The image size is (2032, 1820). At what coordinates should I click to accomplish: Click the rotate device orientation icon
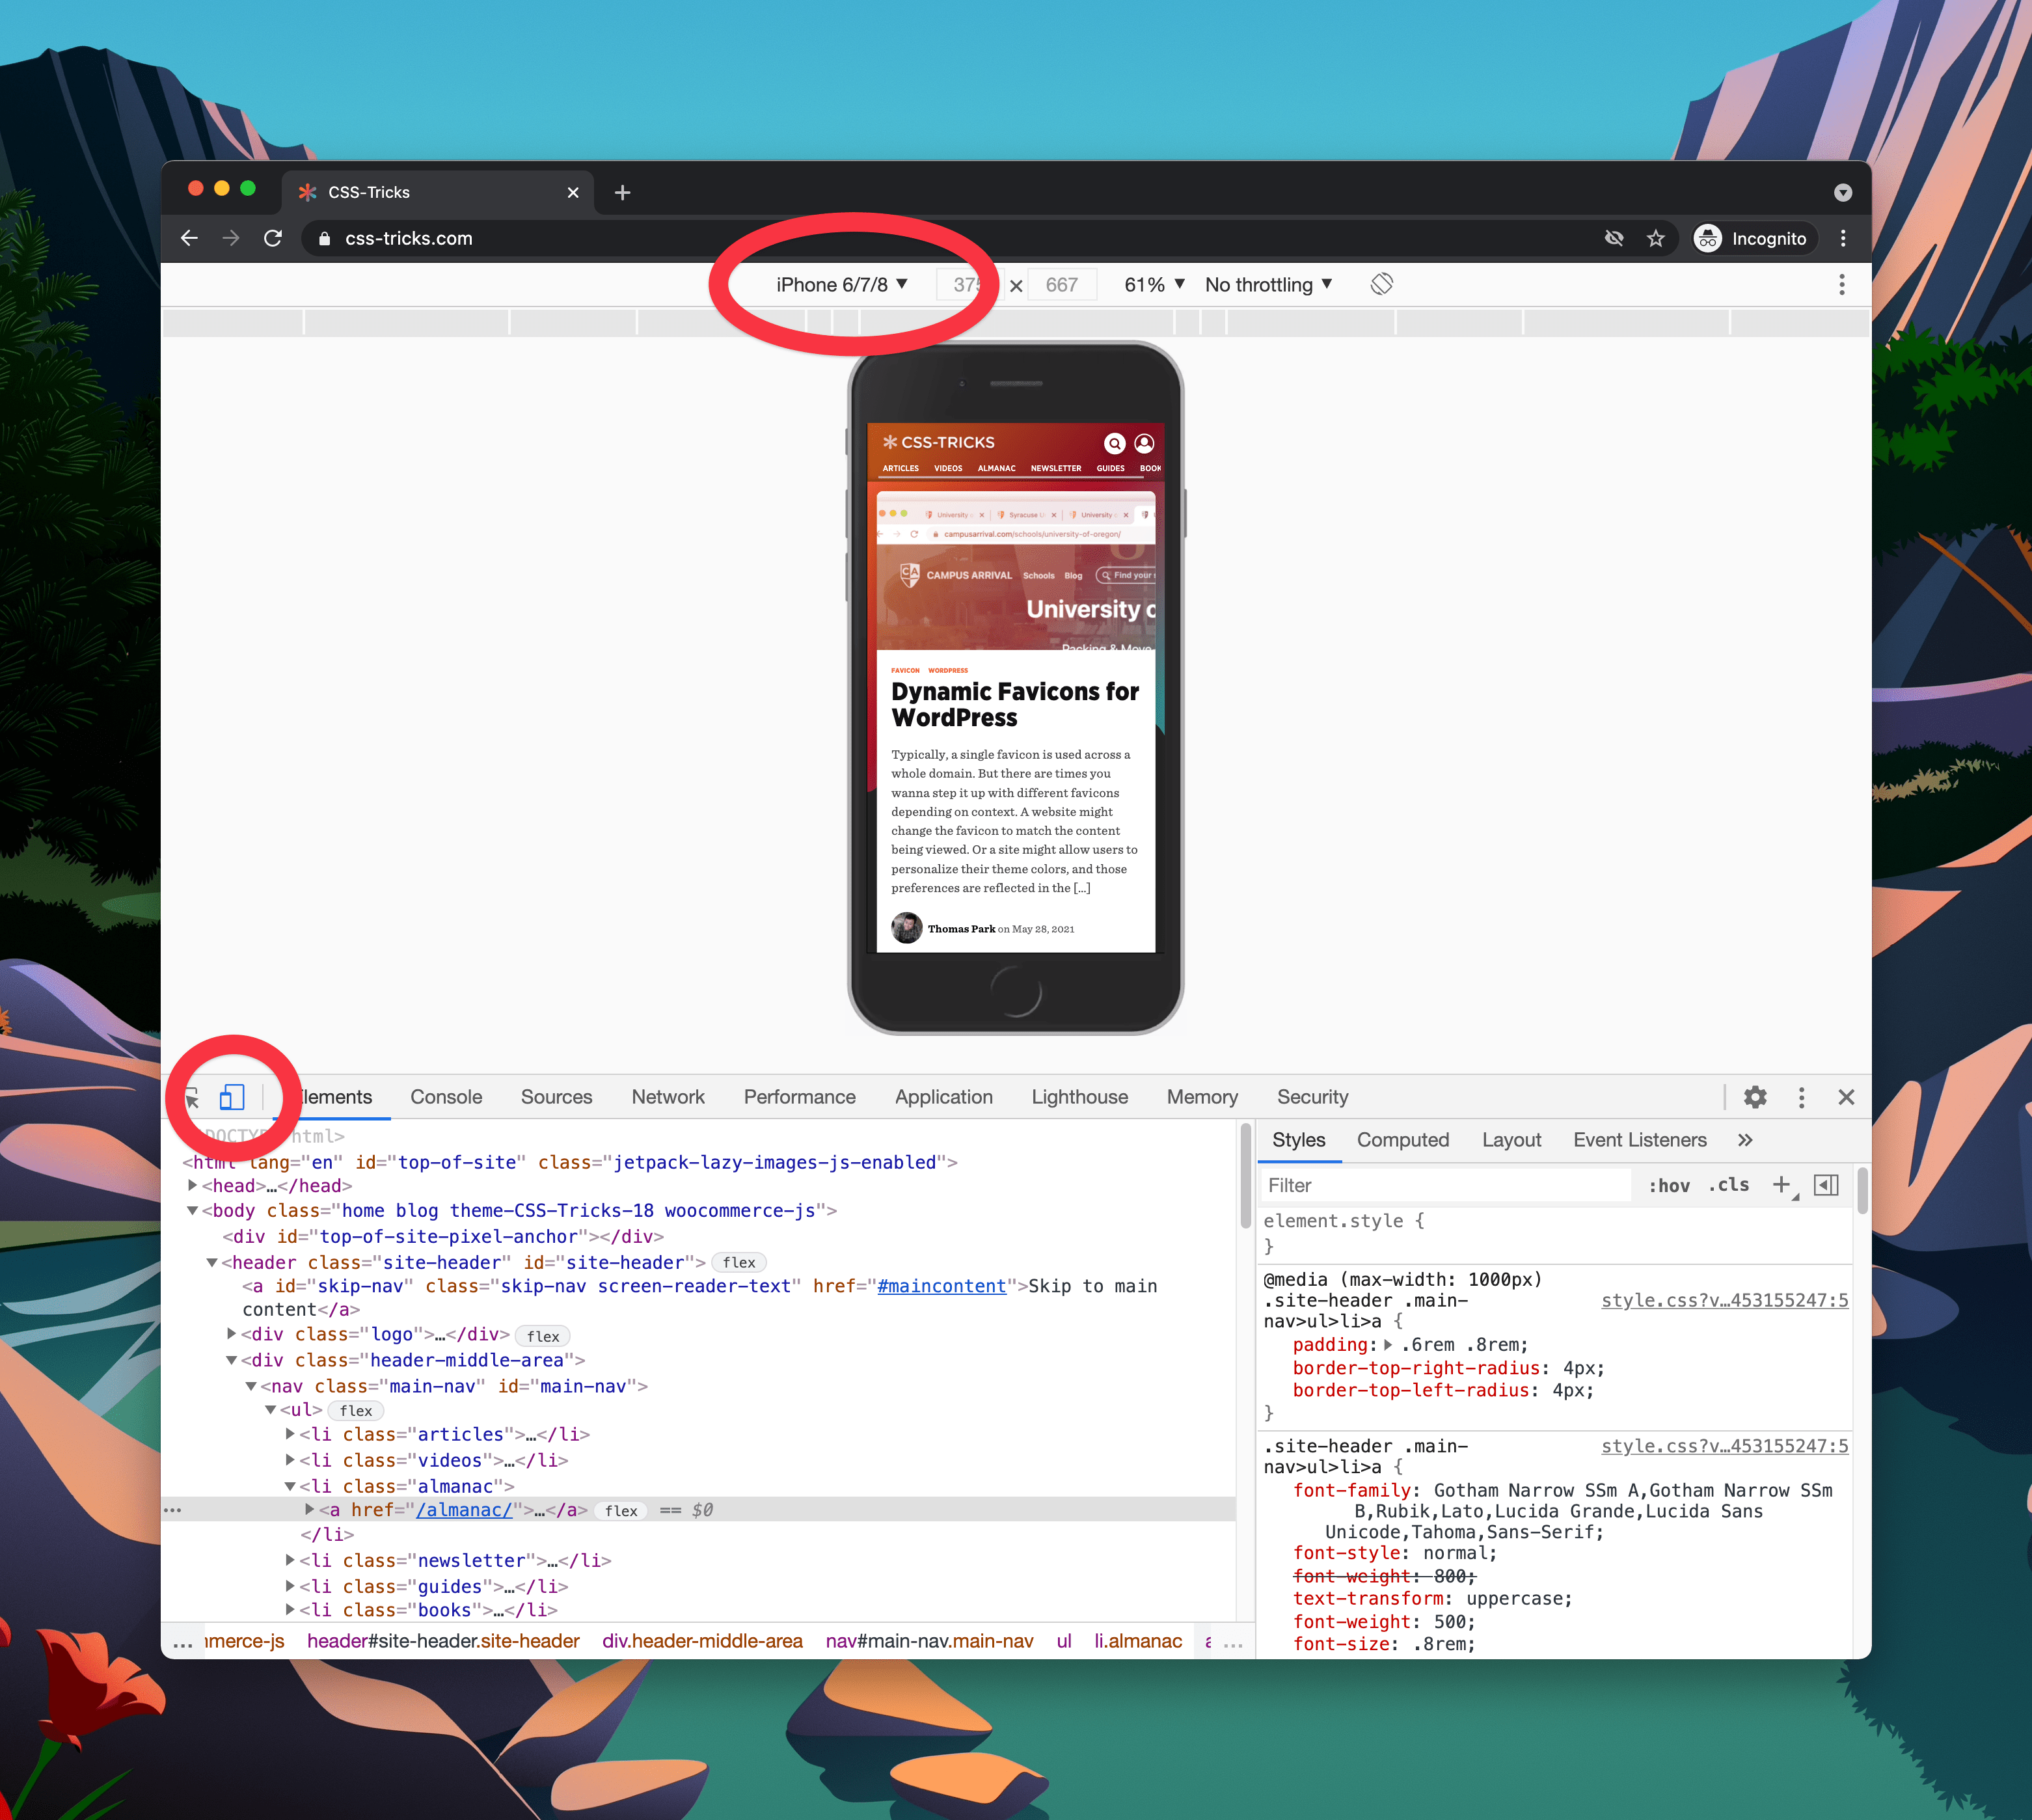pyautogui.click(x=1381, y=285)
